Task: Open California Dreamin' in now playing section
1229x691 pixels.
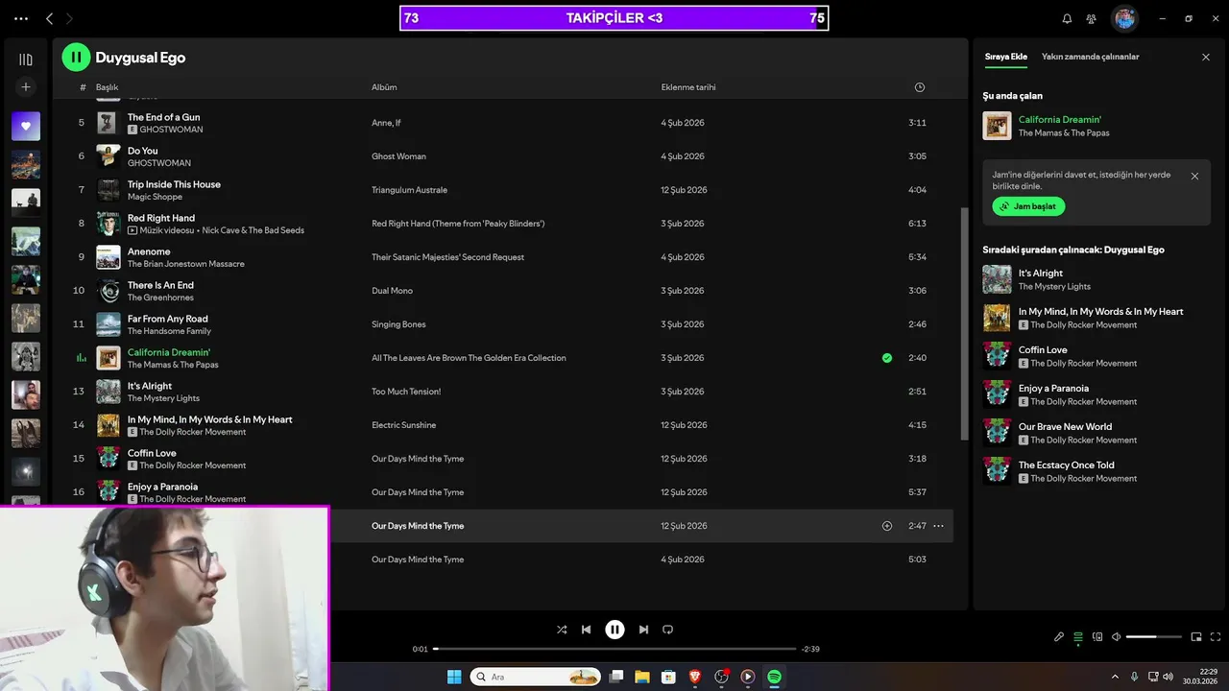Action: pyautogui.click(x=1060, y=120)
